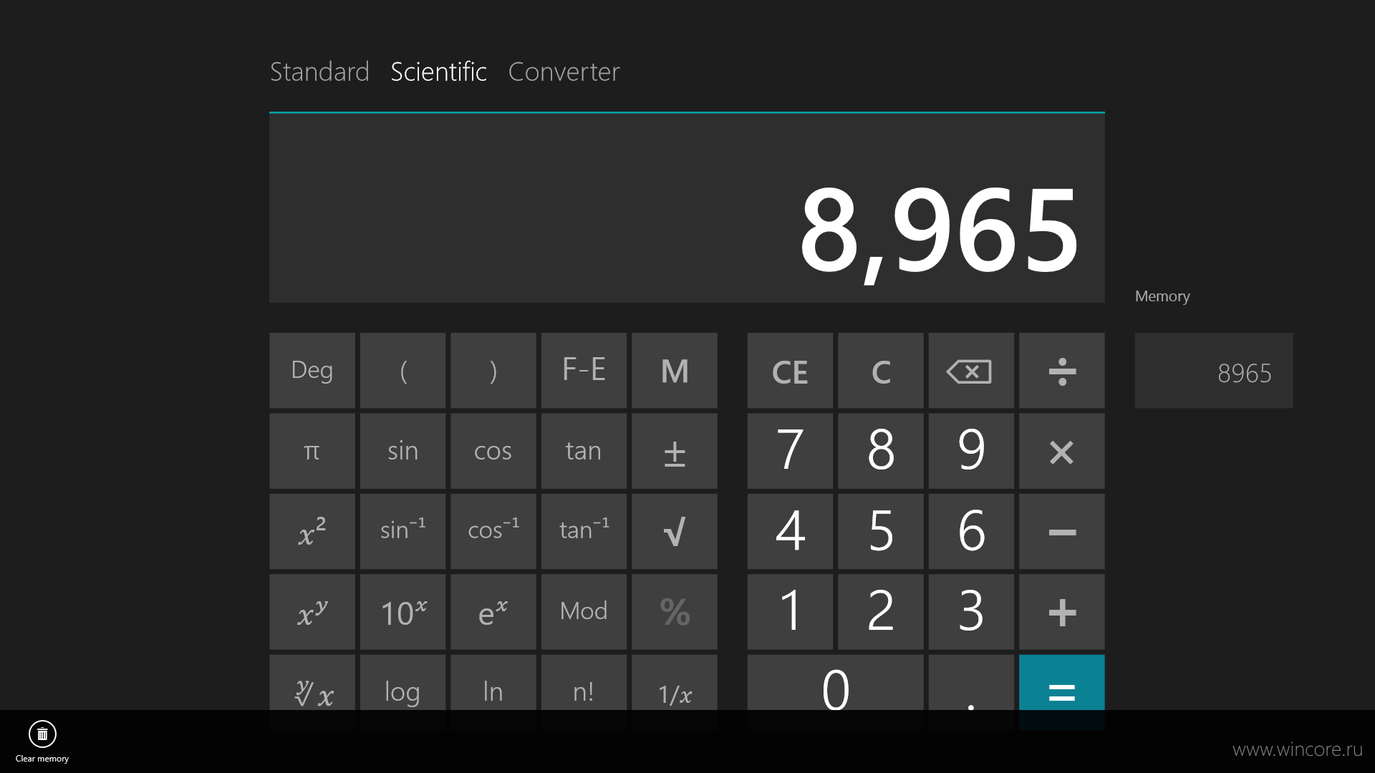Click the CE clear entry button
The height and width of the screenshot is (773, 1375).
point(790,371)
